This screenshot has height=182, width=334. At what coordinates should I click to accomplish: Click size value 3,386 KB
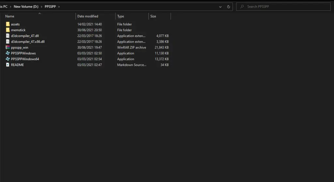[x=162, y=42]
